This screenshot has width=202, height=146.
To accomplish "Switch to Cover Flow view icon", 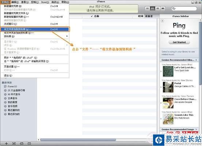I will [x=163, y=8].
